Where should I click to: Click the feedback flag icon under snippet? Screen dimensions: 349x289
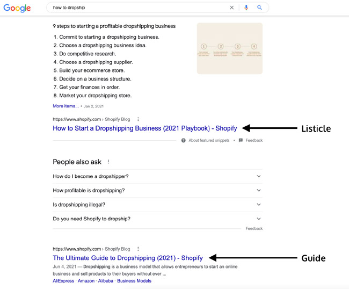pyautogui.click(x=241, y=140)
